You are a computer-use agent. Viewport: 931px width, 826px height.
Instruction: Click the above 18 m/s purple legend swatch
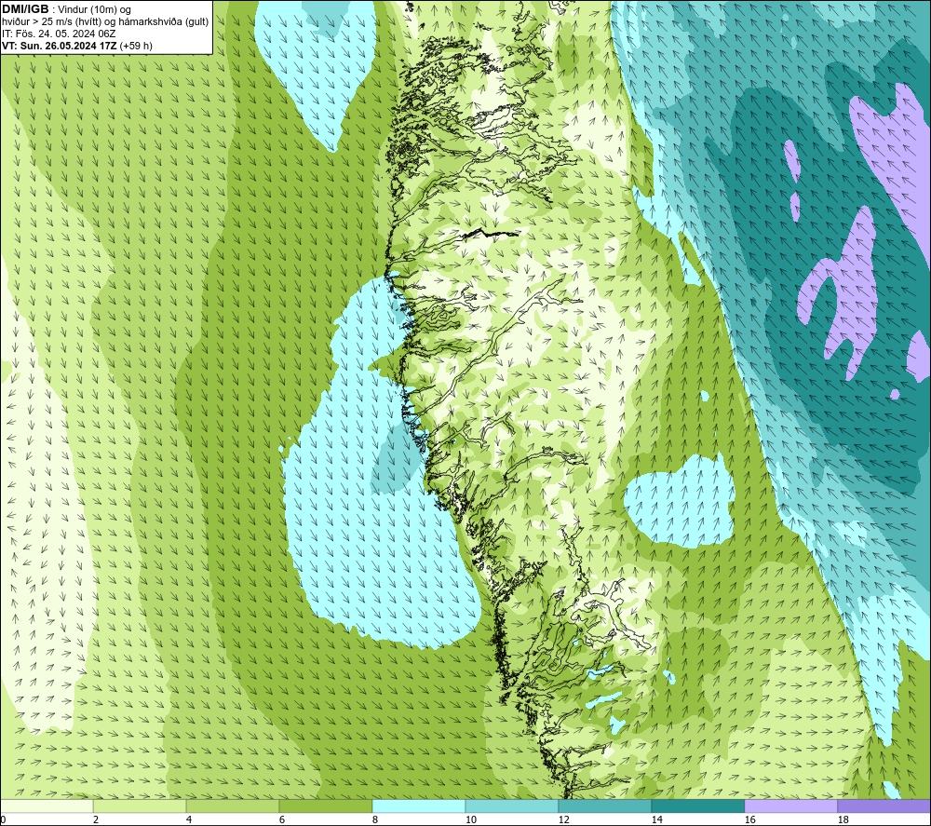click(884, 806)
